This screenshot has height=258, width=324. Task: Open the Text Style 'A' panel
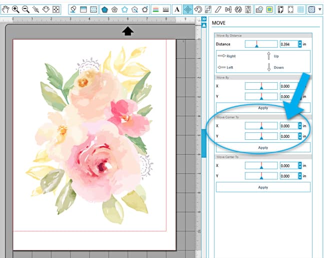click(177, 10)
